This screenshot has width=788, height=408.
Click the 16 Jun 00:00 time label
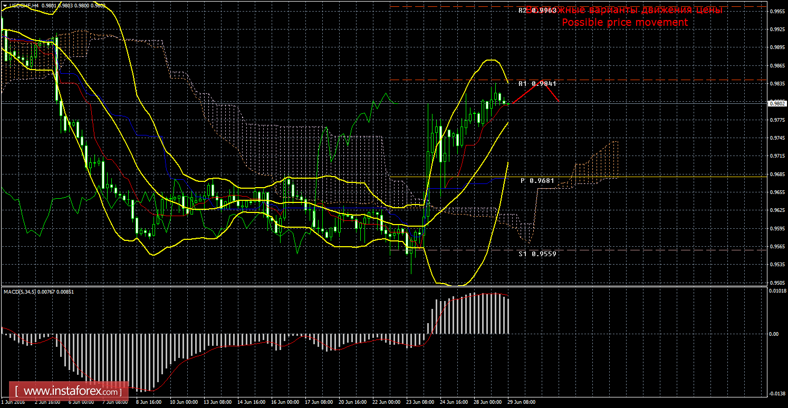tap(285, 402)
